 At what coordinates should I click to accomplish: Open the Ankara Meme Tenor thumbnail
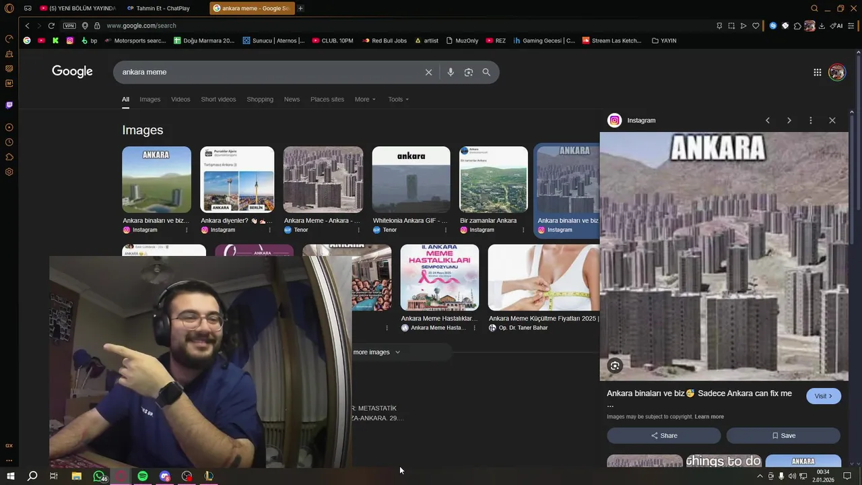323,179
